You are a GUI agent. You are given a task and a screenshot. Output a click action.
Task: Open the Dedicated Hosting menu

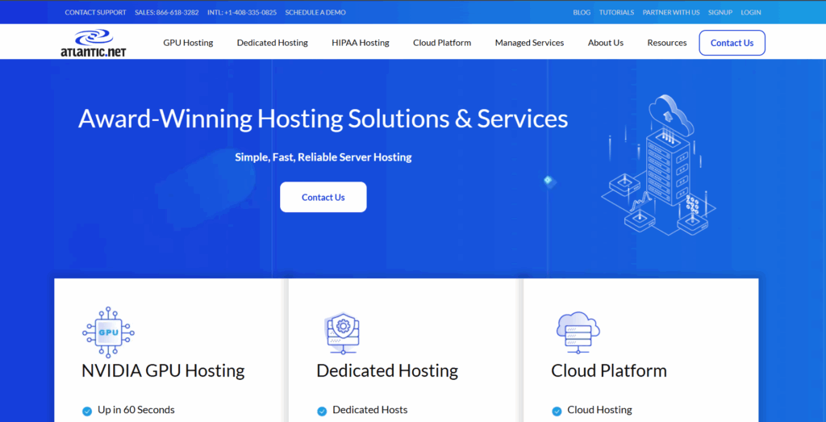[x=272, y=43]
